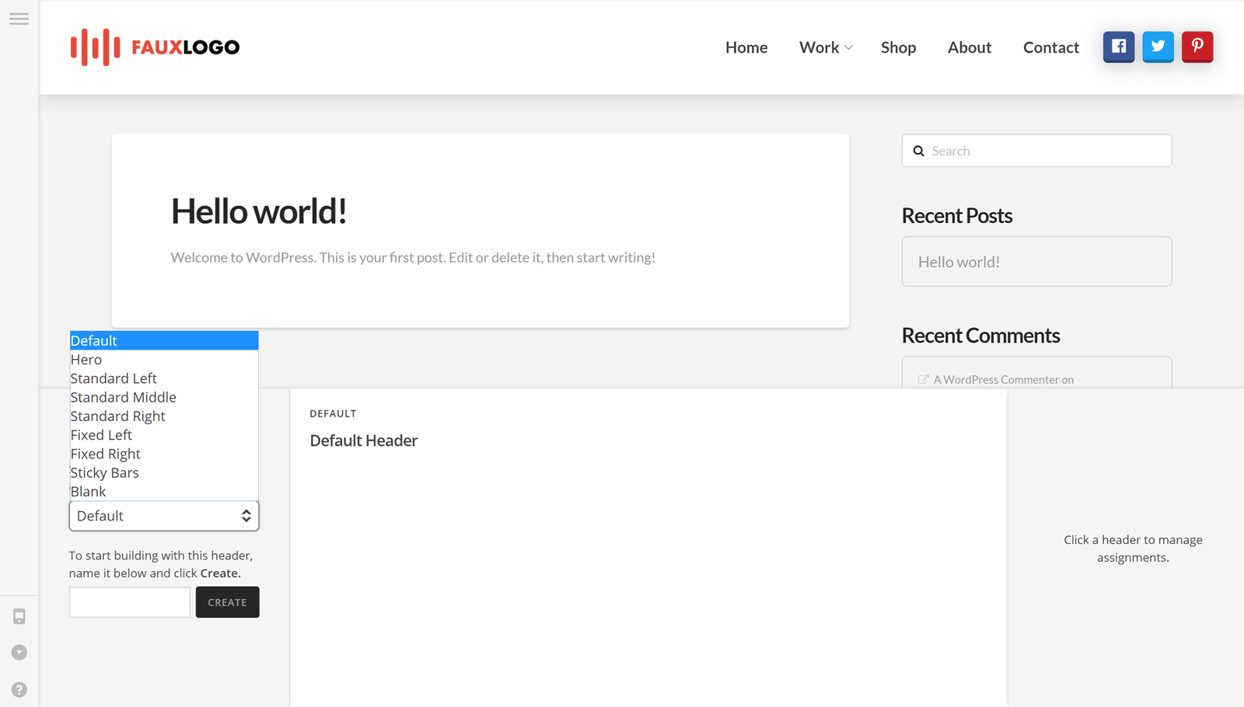Image resolution: width=1244 pixels, height=707 pixels.
Task: Pick the Fixed Right template option
Action: click(164, 454)
